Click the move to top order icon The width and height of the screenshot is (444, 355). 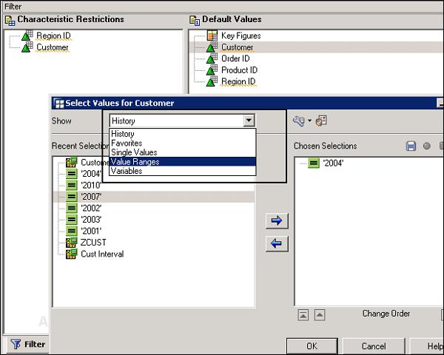[x=303, y=315]
